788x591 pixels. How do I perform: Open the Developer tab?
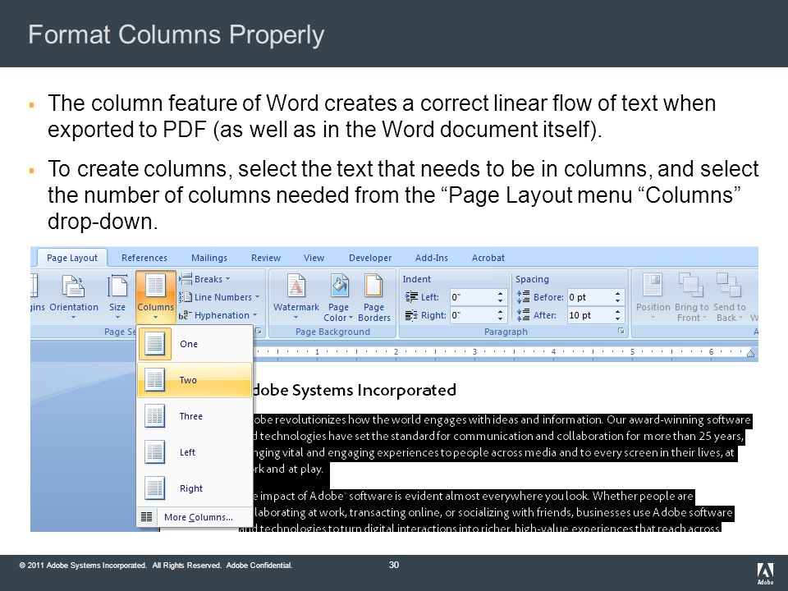coord(370,258)
